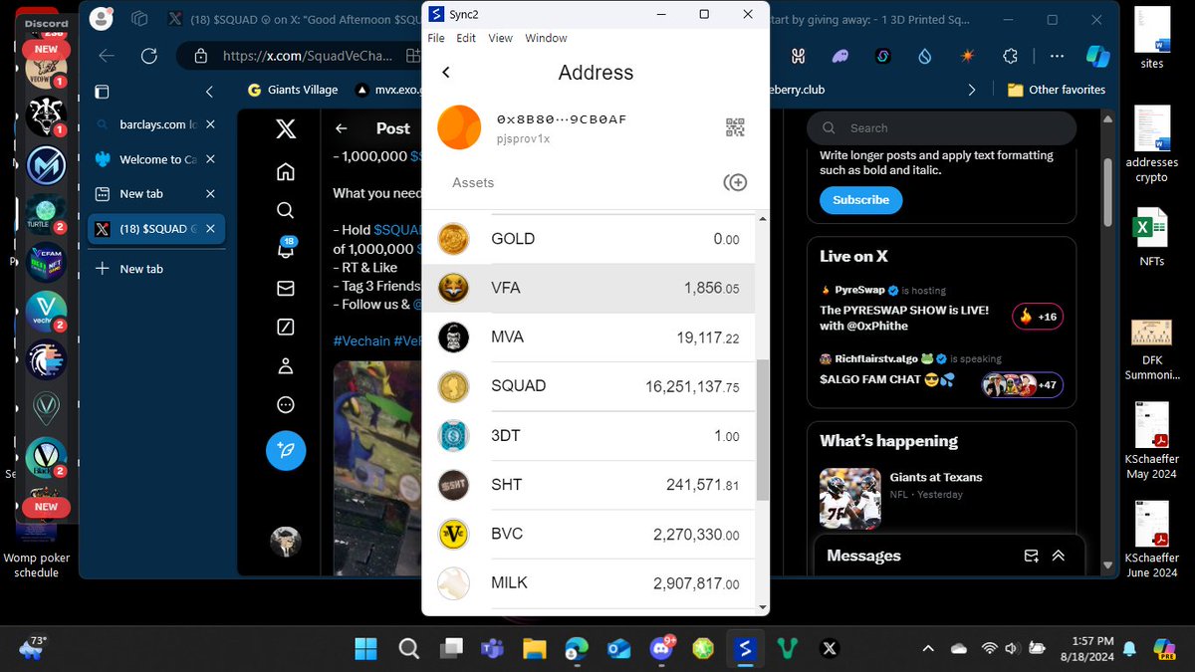Image resolution: width=1195 pixels, height=672 pixels.
Task: Copy the address 0x8B80···9CB0AF text
Action: (x=562, y=119)
